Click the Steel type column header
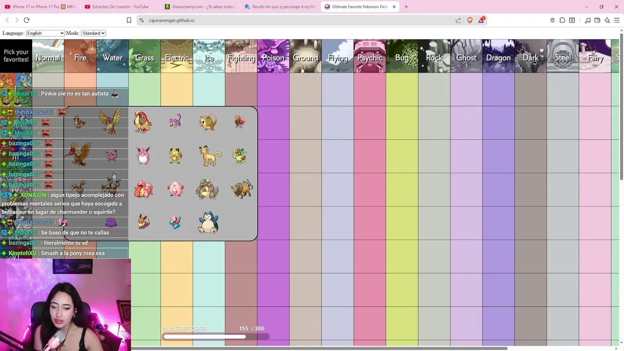624x351 pixels. click(x=563, y=56)
